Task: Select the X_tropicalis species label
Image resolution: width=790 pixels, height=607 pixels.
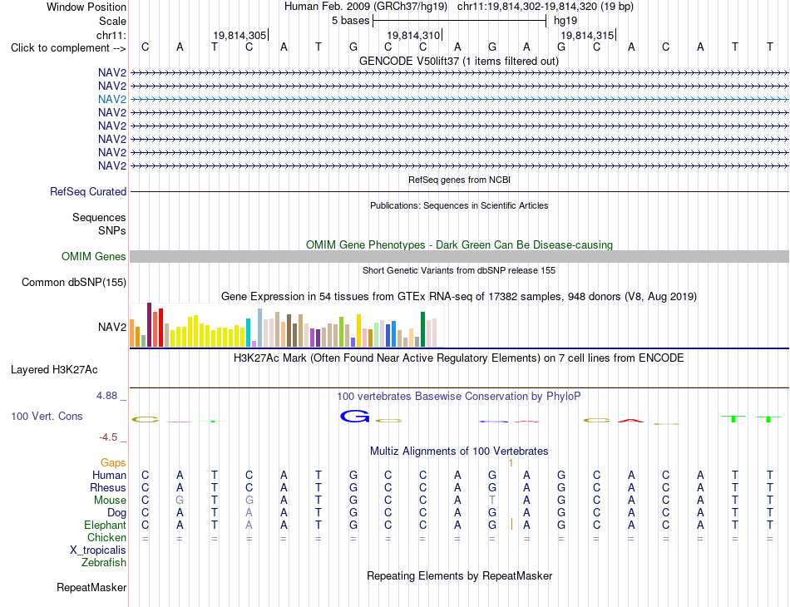Action: coord(98,550)
